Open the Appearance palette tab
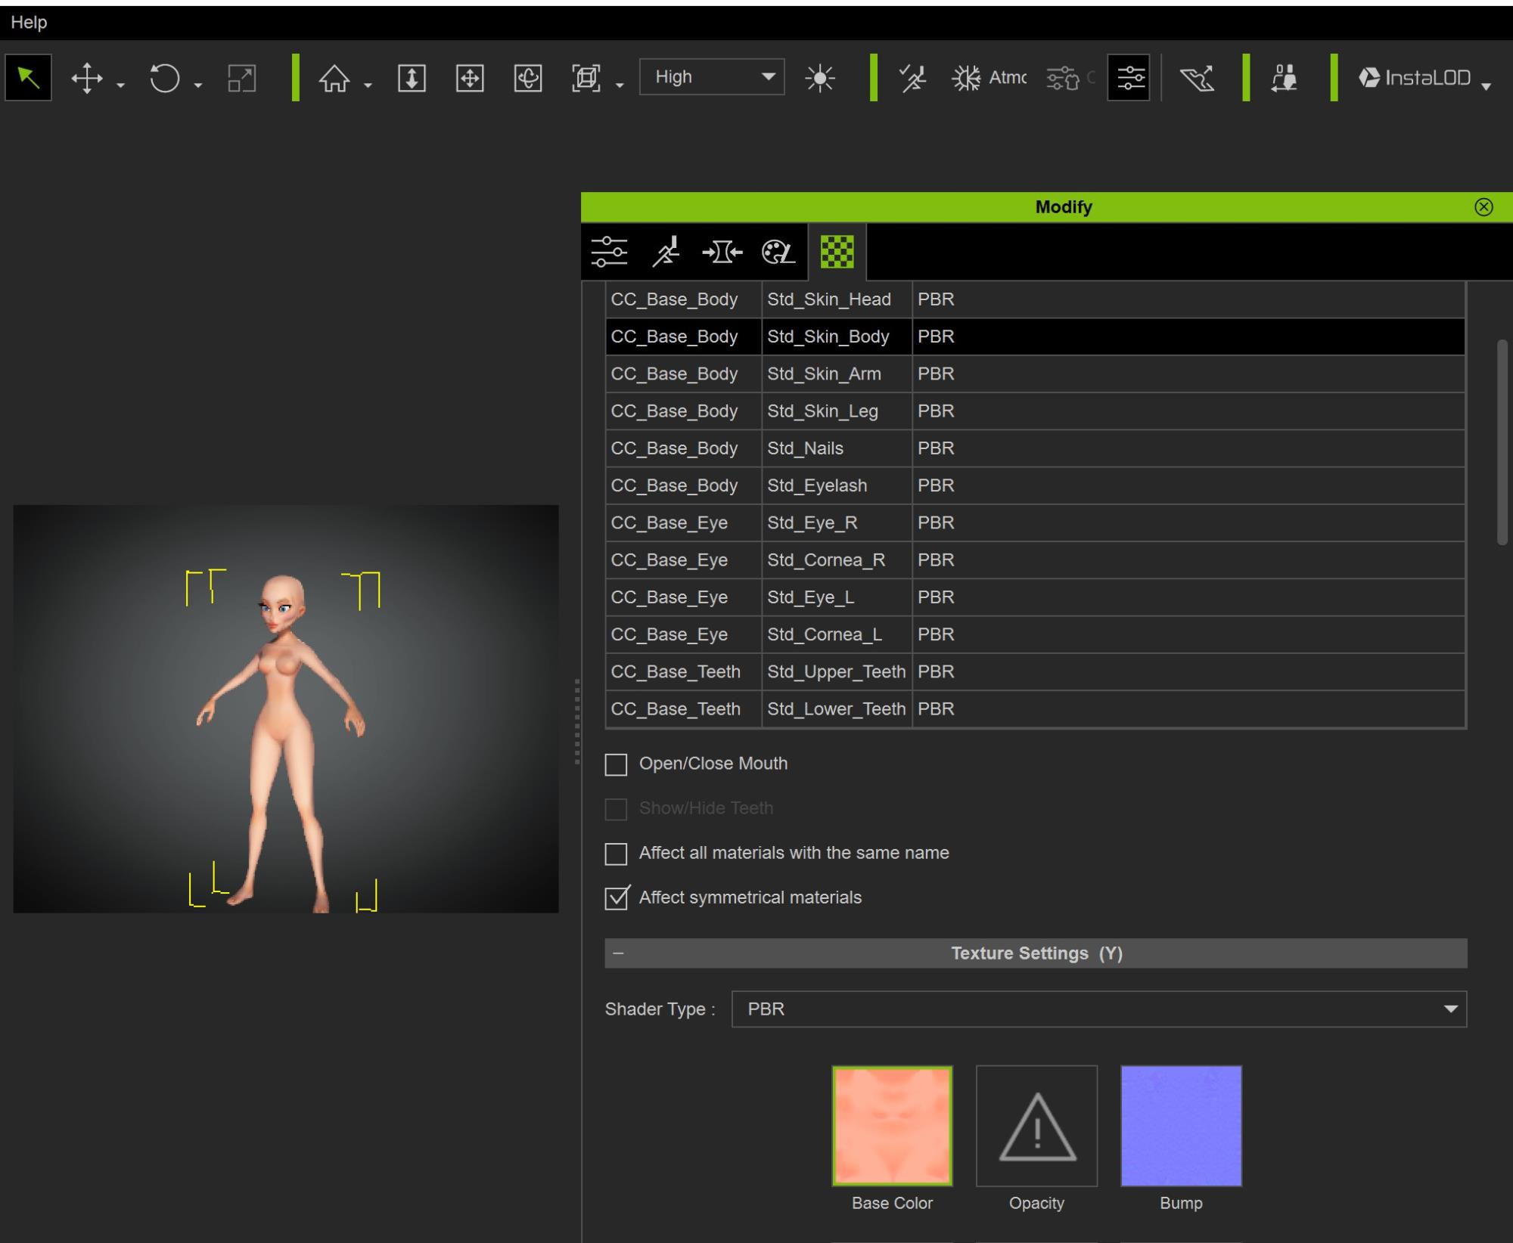Viewport: 1513px width, 1243px height. tap(778, 252)
